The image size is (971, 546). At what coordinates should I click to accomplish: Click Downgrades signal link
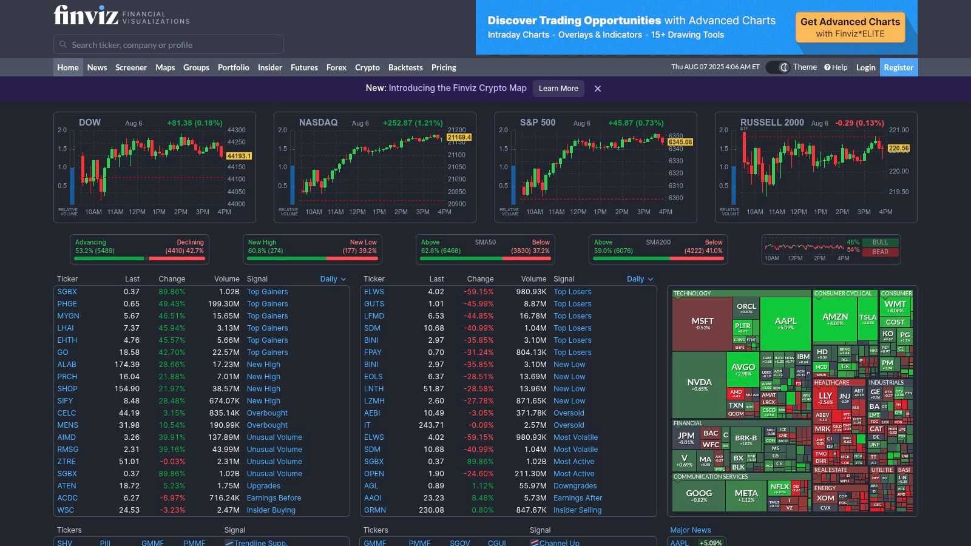click(575, 486)
